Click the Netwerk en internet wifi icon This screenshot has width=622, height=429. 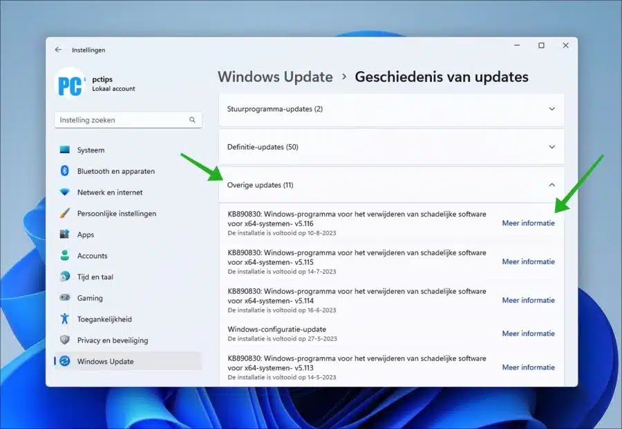[65, 192]
